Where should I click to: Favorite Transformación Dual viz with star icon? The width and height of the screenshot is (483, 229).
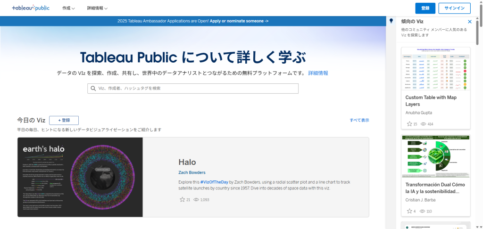[x=409, y=211]
